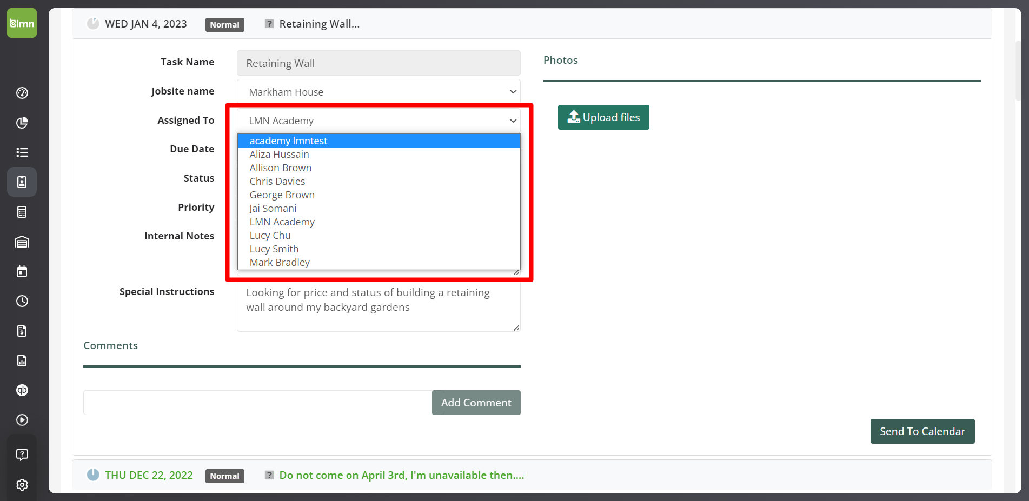The width and height of the screenshot is (1029, 501).
Task: Click the THU DEC 22, 2022 date
Action: [x=149, y=475]
